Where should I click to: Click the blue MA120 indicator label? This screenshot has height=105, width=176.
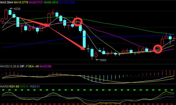pyautogui.click(x=67, y=2)
